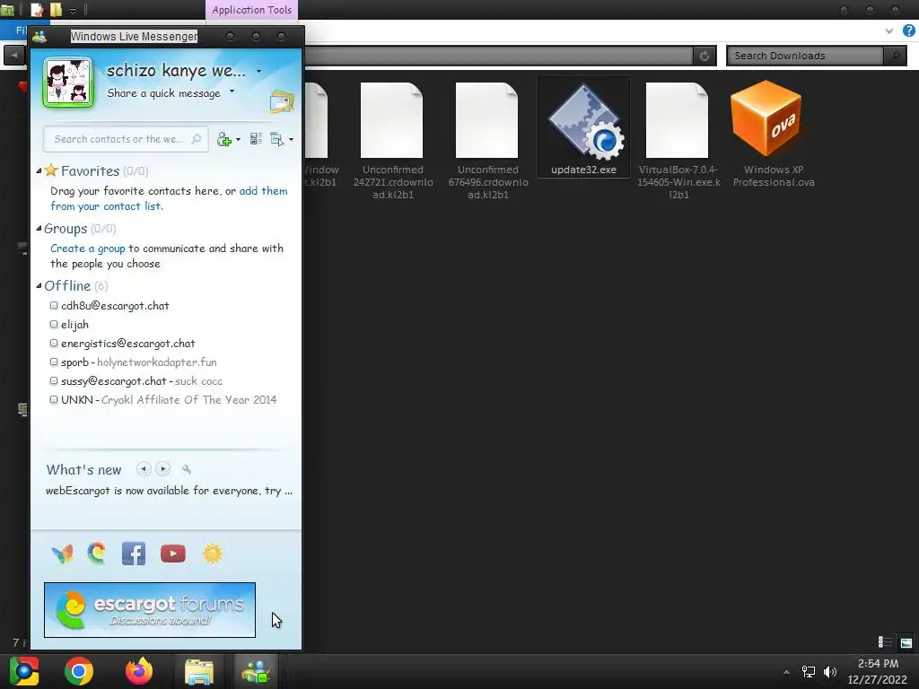Image resolution: width=919 pixels, height=689 pixels.
Task: Open File Explorer from the taskbar
Action: pos(199,671)
